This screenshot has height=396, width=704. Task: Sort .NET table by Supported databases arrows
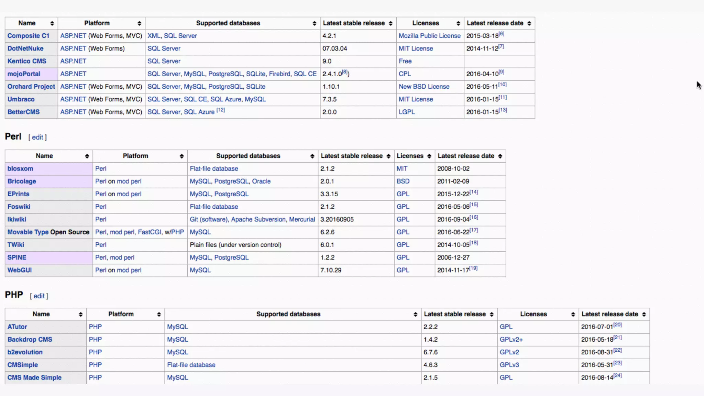(314, 23)
